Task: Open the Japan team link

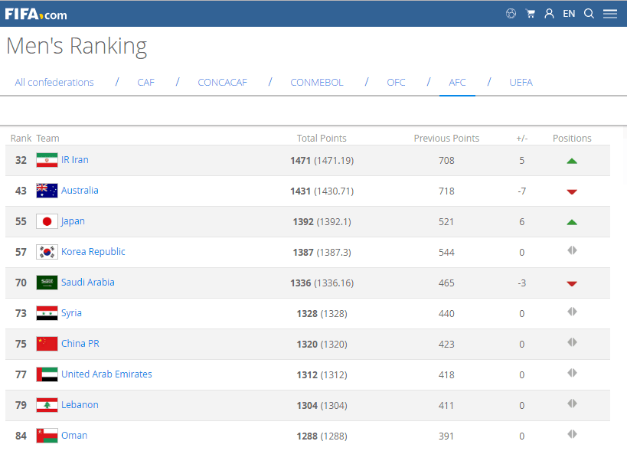Action: (x=73, y=221)
